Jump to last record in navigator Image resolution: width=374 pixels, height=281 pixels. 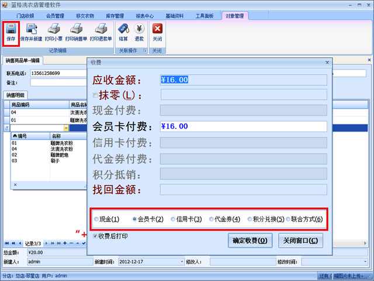pos(58,243)
